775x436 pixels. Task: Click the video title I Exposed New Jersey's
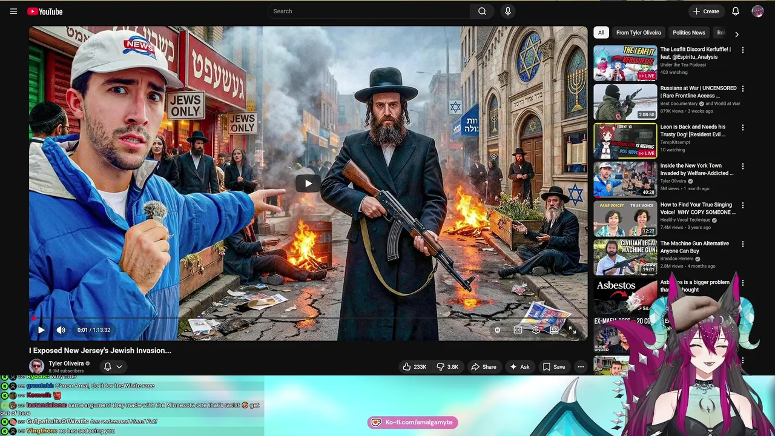click(100, 350)
